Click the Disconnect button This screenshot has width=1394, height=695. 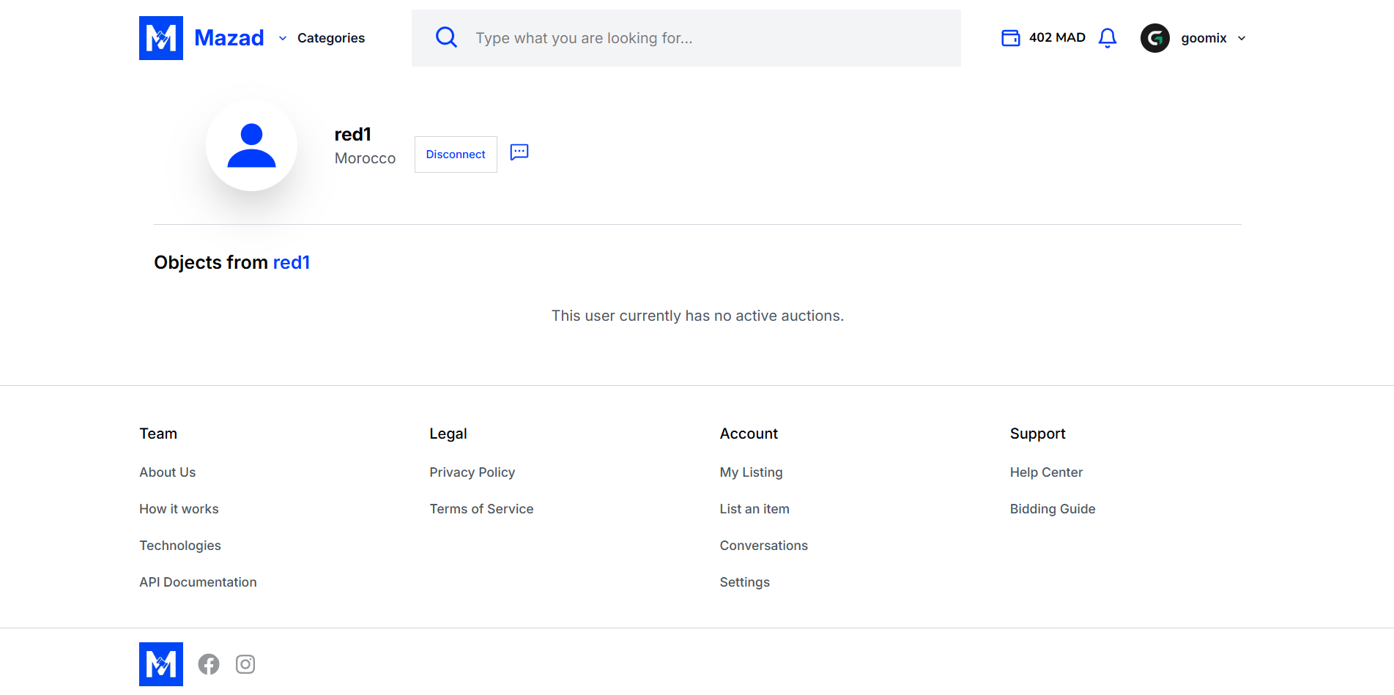(456, 155)
